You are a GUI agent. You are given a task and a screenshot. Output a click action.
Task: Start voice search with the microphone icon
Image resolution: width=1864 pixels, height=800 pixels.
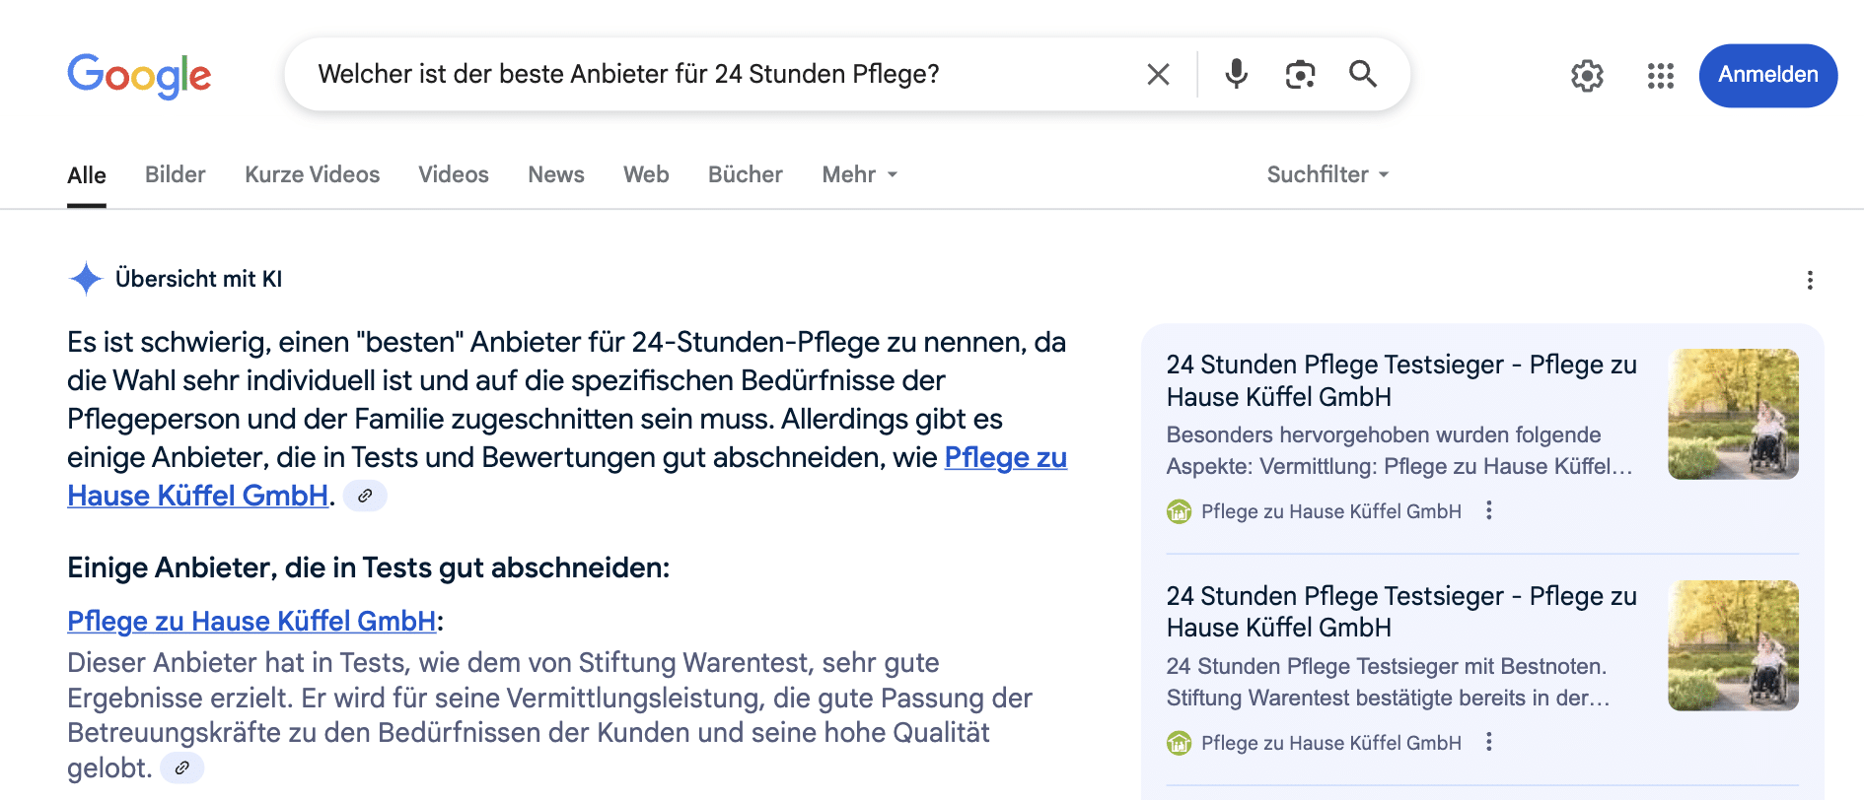tap(1236, 74)
